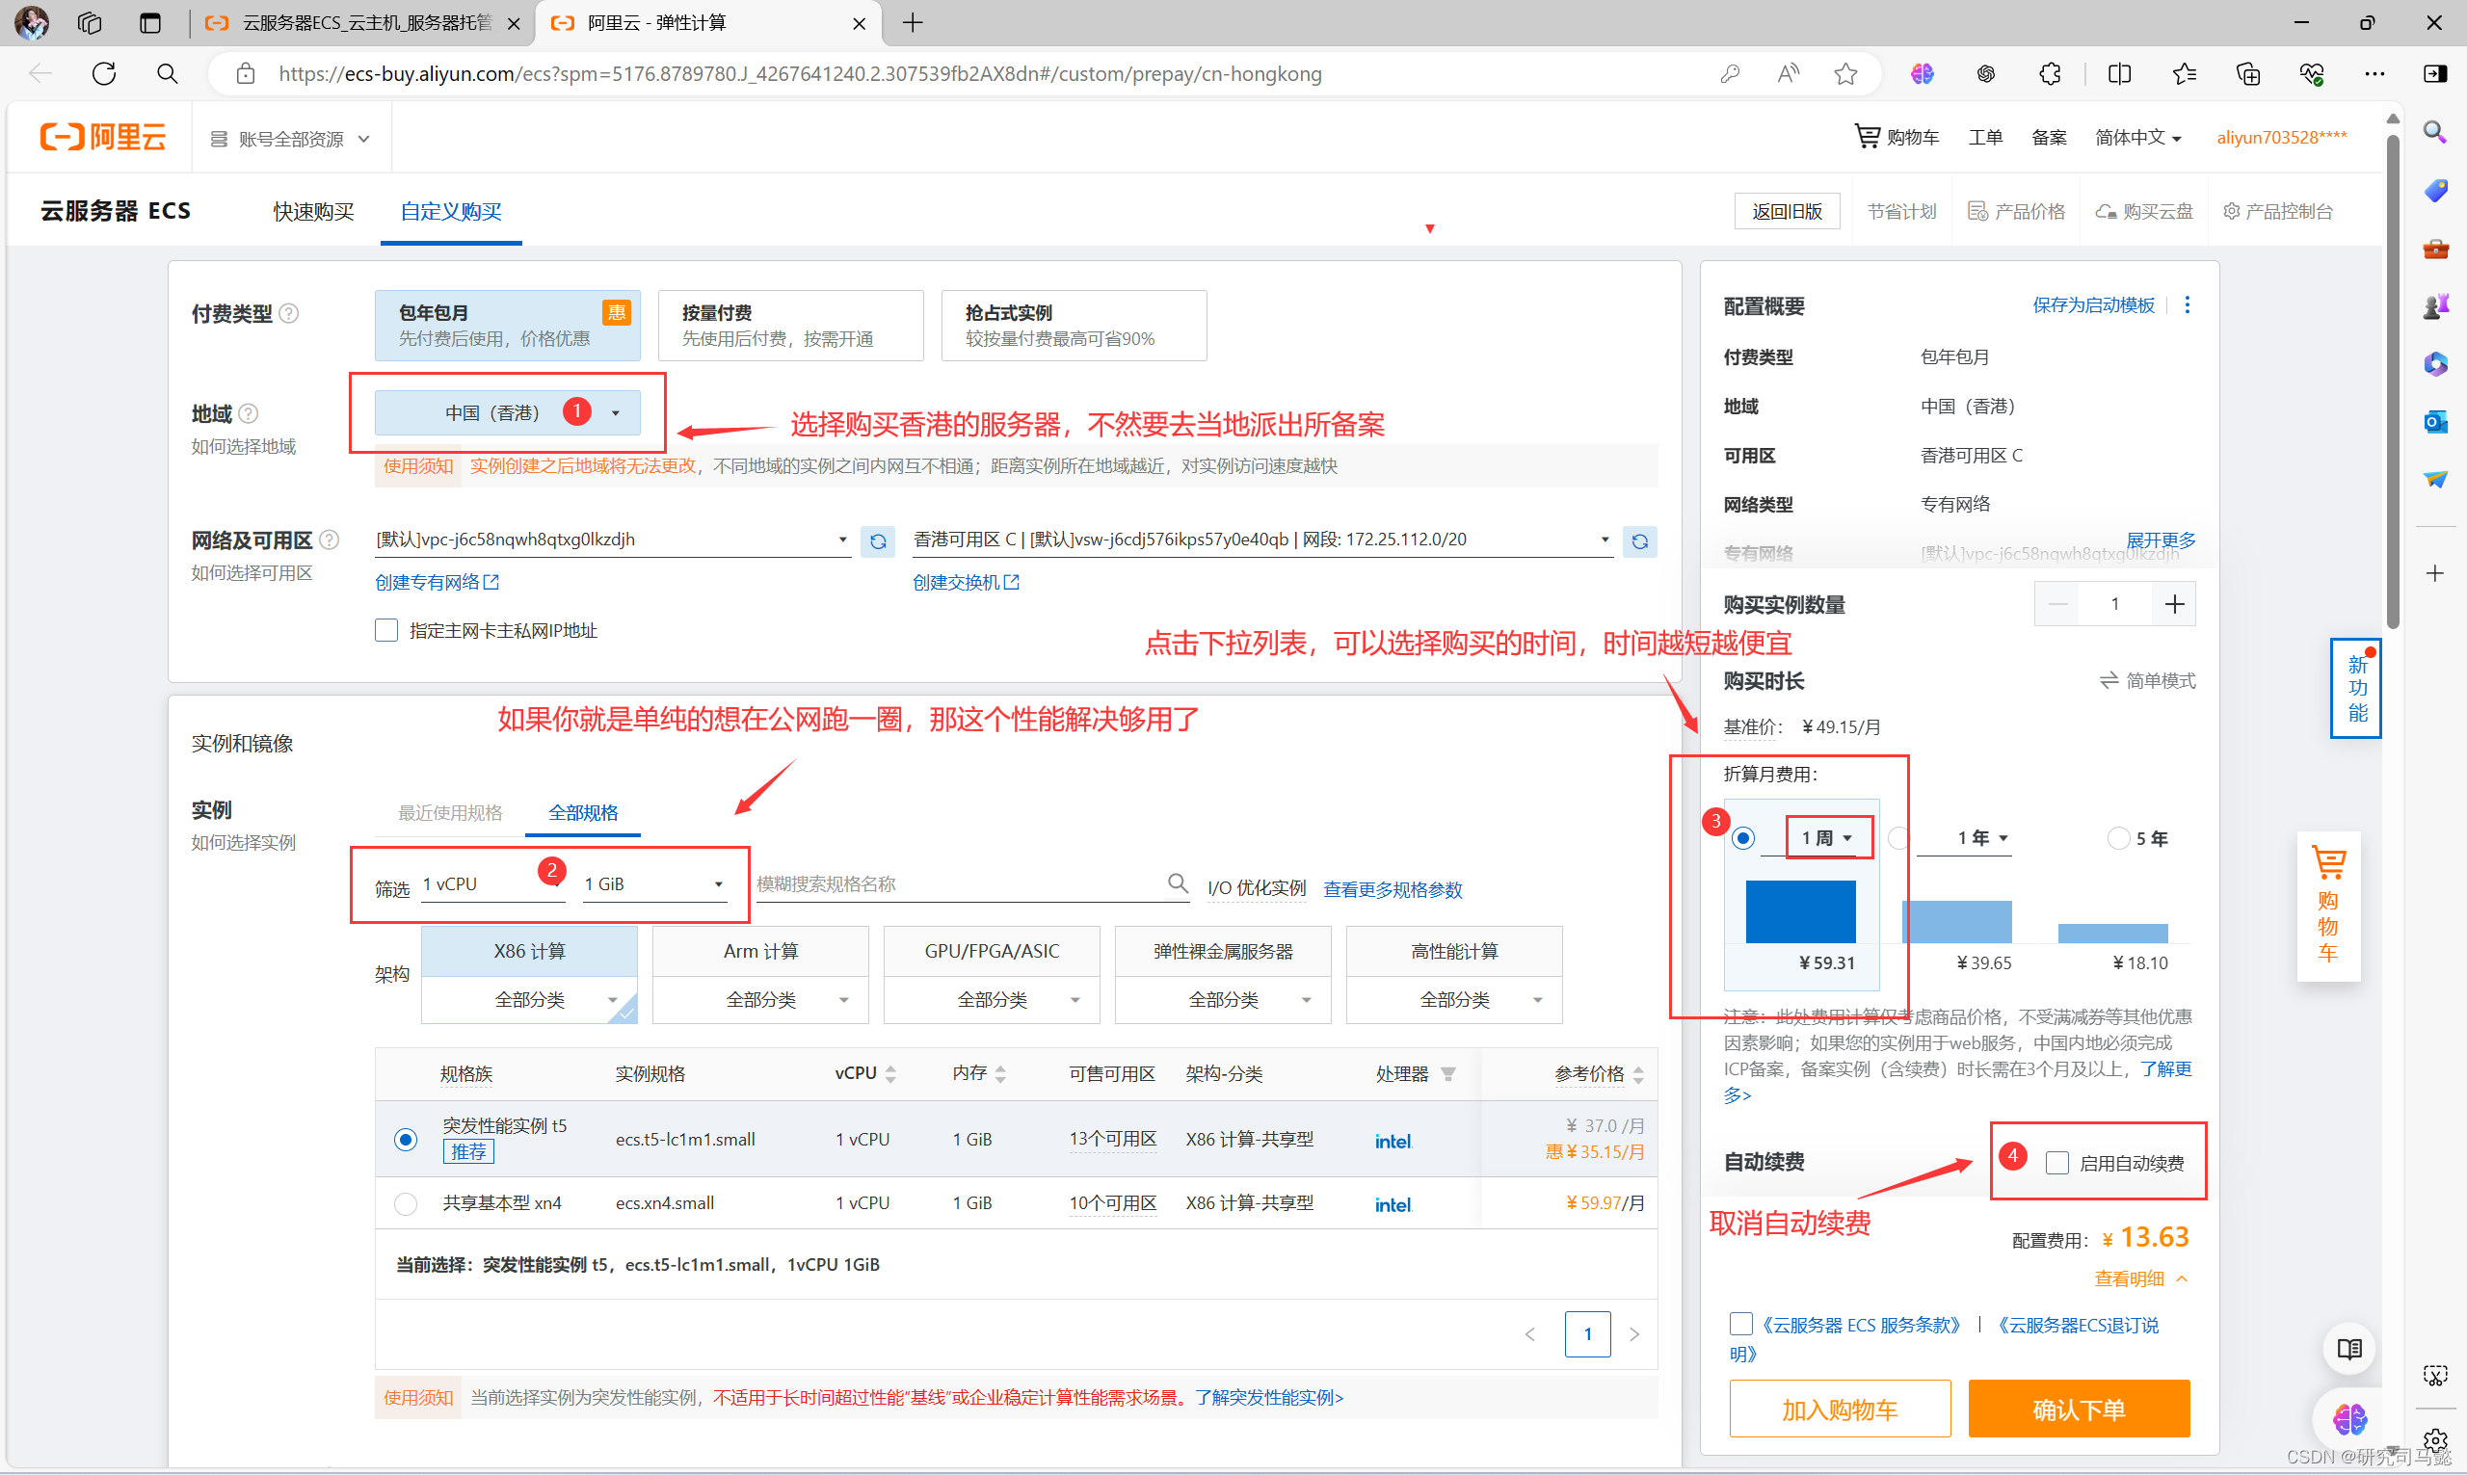Switch to 简单模式 duration view
The image size is (2467, 1475).
2147,681
